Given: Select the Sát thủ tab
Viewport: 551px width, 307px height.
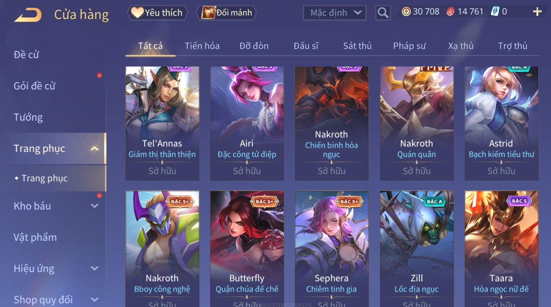Looking at the screenshot, I should point(357,46).
